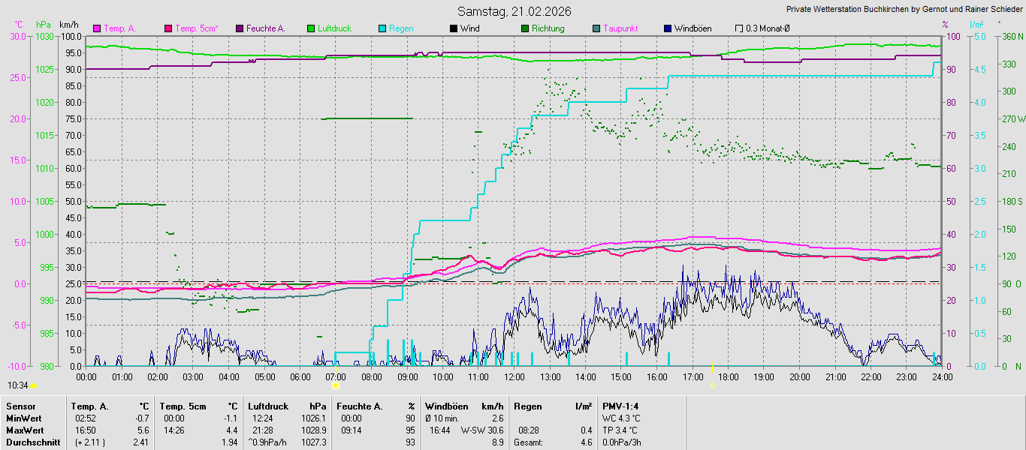Click the sunset marker below the time axis
Image resolution: width=1026 pixels, height=450 pixels.
coord(712,385)
